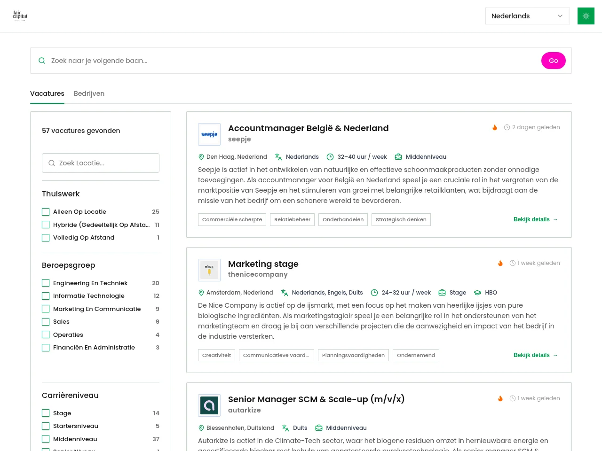Open the Senior Manager SCM & Scale-up job title

click(x=317, y=399)
